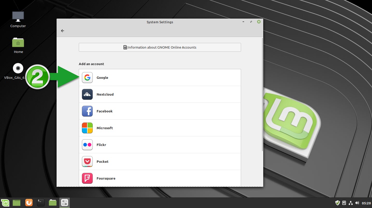Image resolution: width=372 pixels, height=208 pixels.
Task: Click Information about GNOME Online Accounts button
Action: coord(160,47)
